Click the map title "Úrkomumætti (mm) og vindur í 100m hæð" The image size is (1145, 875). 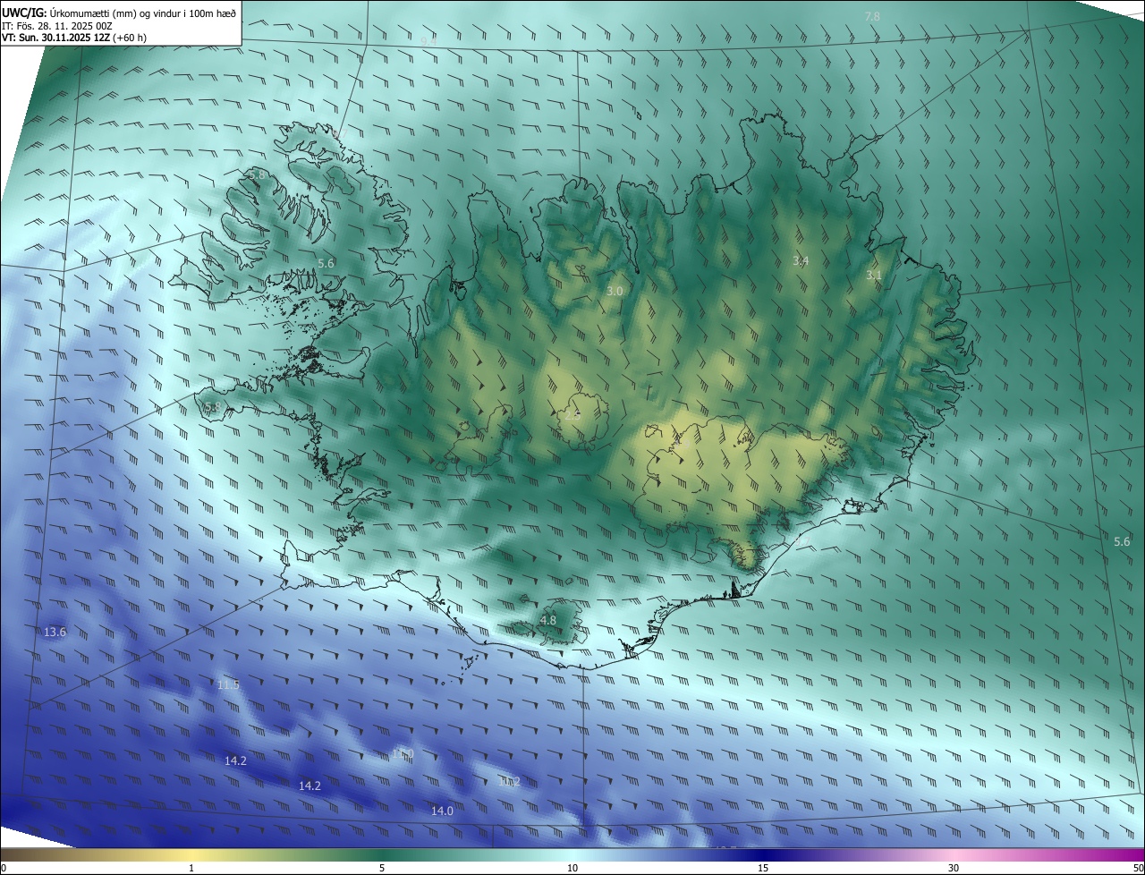143,13
